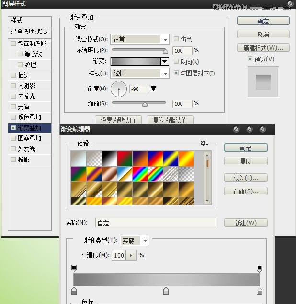
Task: Click 载入(L)... load button
Action: (x=246, y=178)
